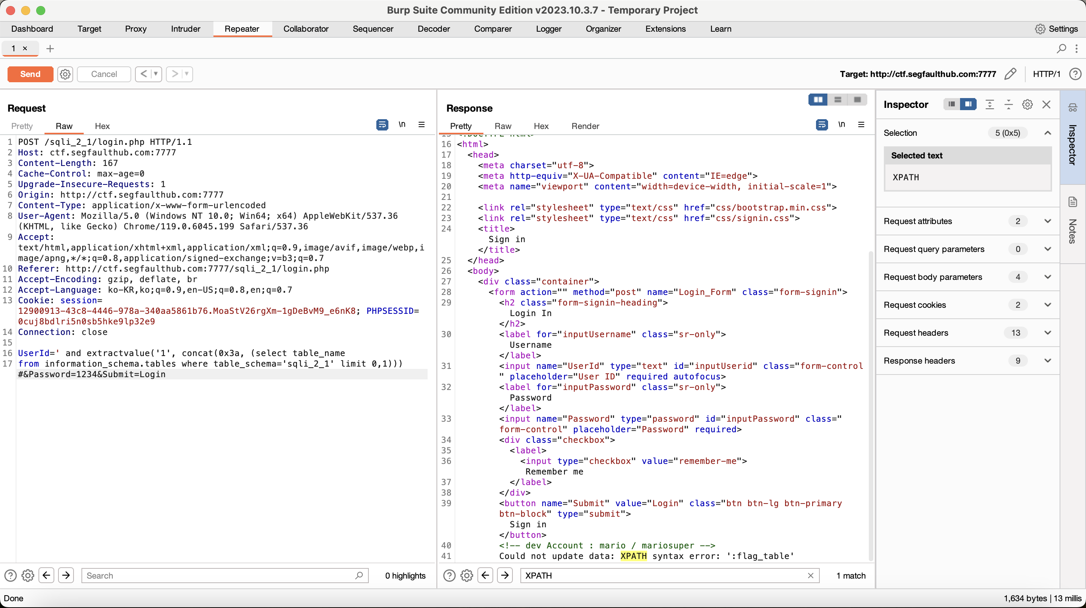Open the Decoder tab

coord(433,29)
